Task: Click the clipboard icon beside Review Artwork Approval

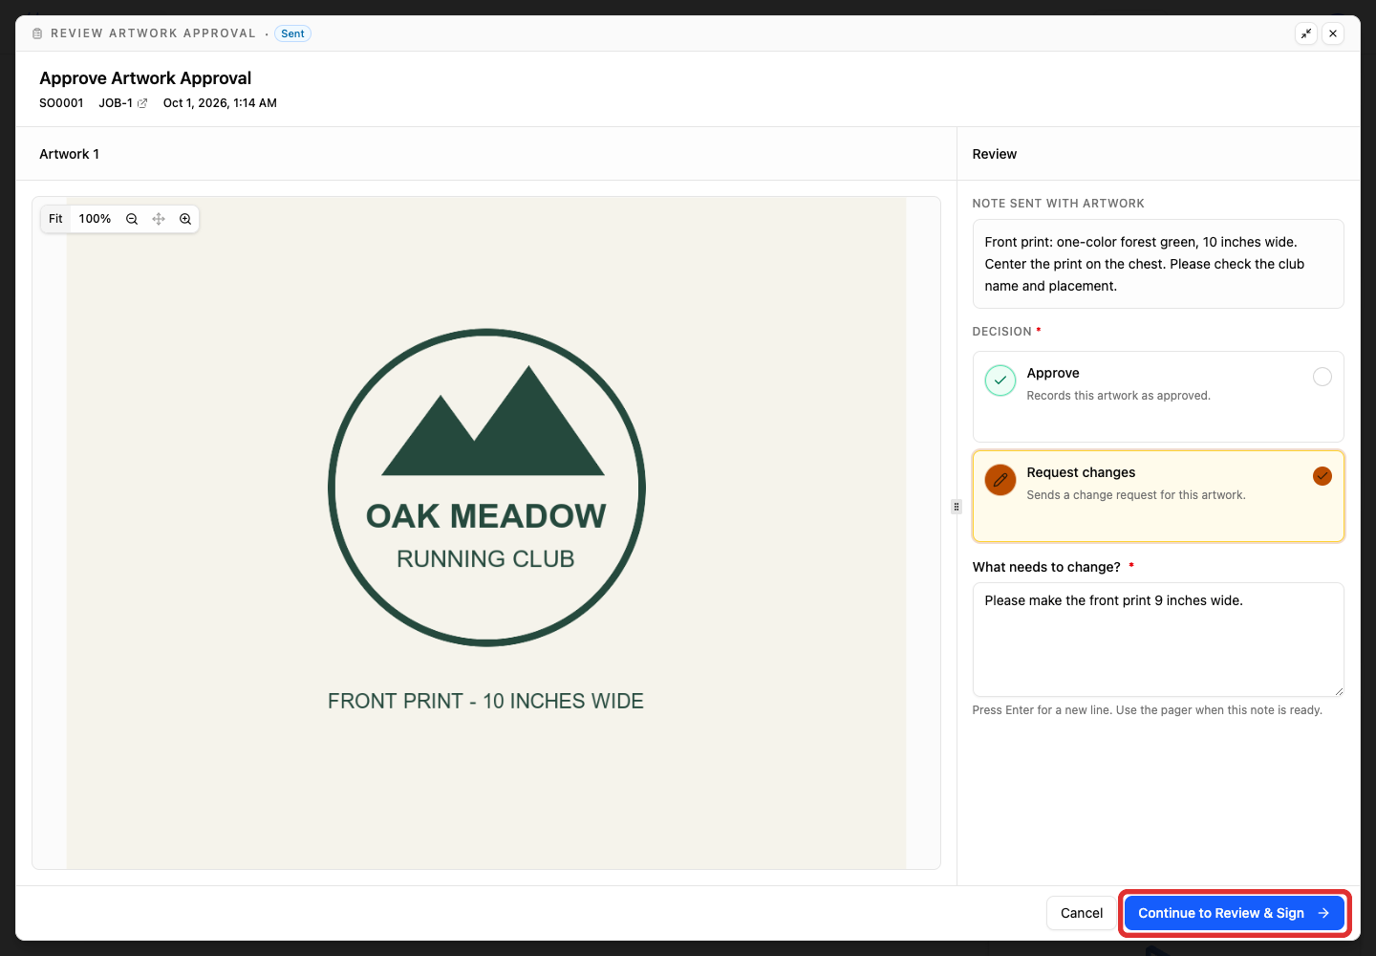Action: pyautogui.click(x=37, y=33)
